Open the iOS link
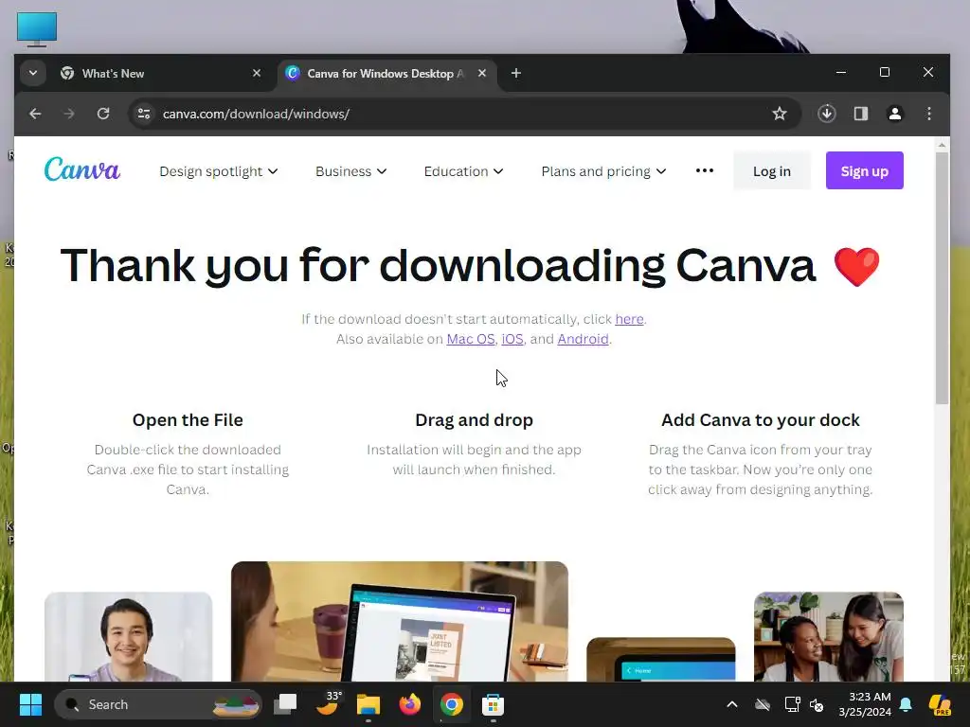970x727 pixels. point(512,339)
